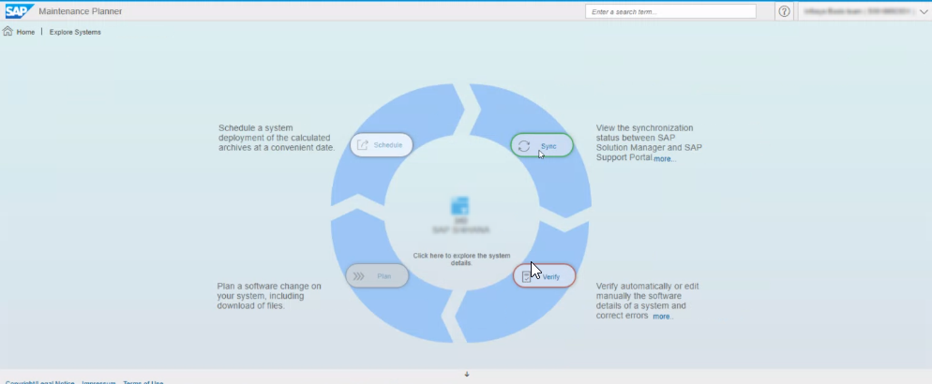Open 'more...' link under Verify description
This screenshot has height=384, width=932.
coord(663,317)
